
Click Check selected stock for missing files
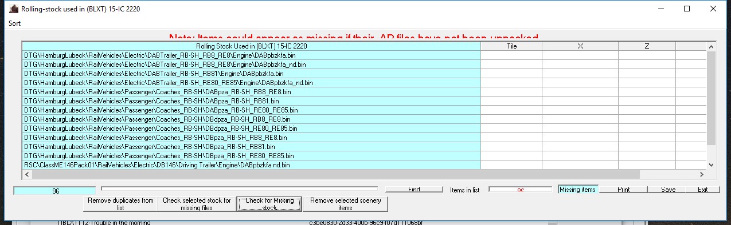click(x=197, y=204)
